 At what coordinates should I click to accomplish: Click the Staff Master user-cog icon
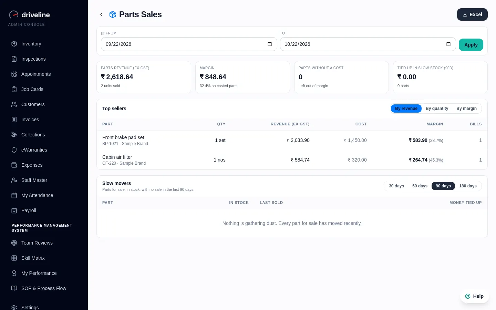(14, 180)
